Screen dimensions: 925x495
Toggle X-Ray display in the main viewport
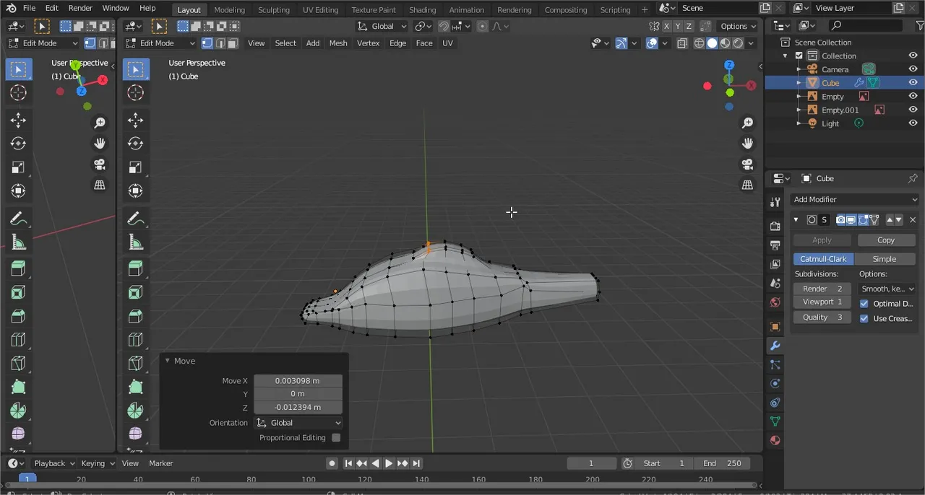681,43
